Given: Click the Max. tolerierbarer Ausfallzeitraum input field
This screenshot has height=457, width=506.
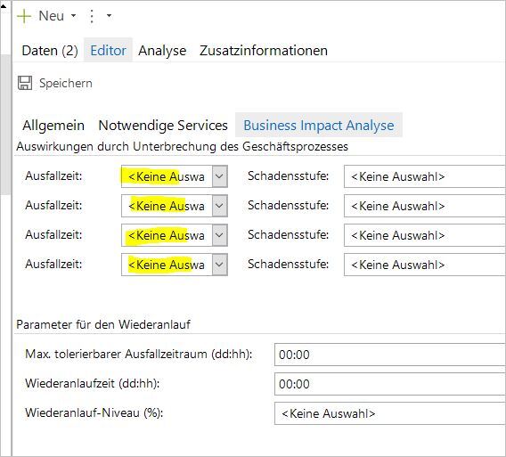Looking at the screenshot, I should [390, 355].
